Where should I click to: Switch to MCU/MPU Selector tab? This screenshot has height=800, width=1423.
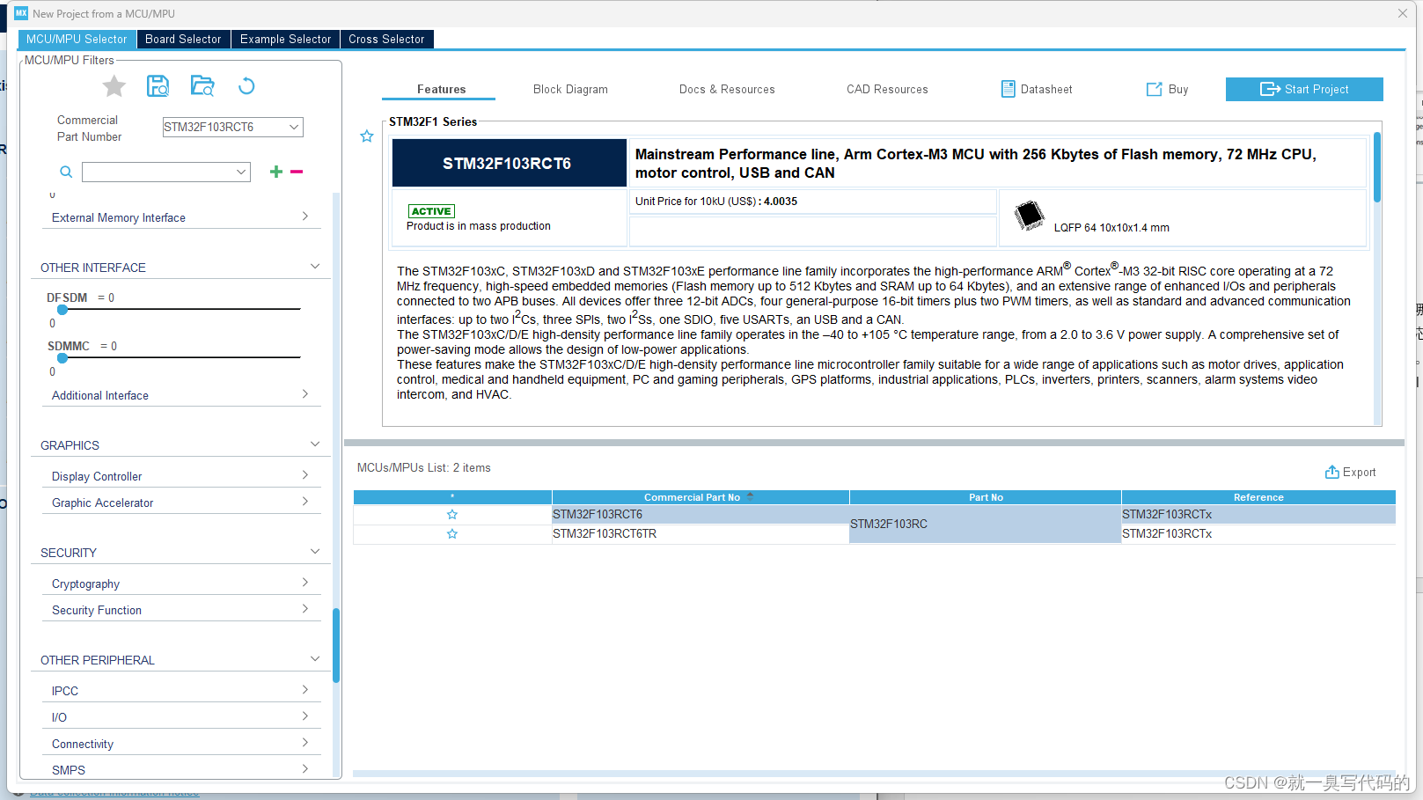coord(77,39)
